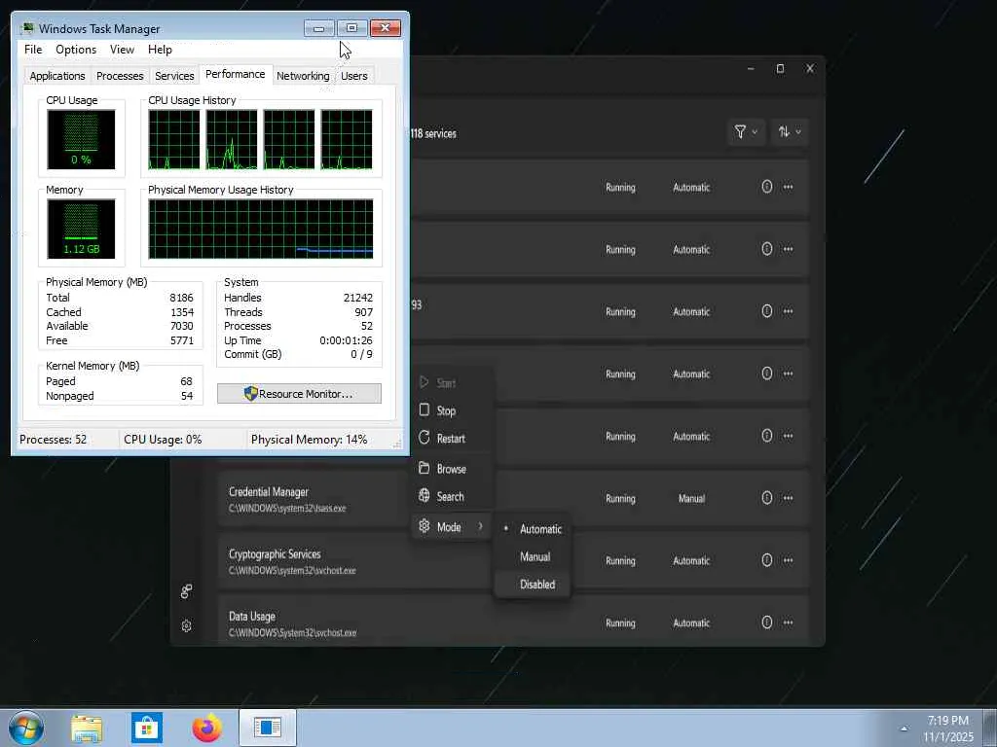The image size is (997, 747).
Task: Set startup mode to Manual in submenu
Action: click(533, 557)
